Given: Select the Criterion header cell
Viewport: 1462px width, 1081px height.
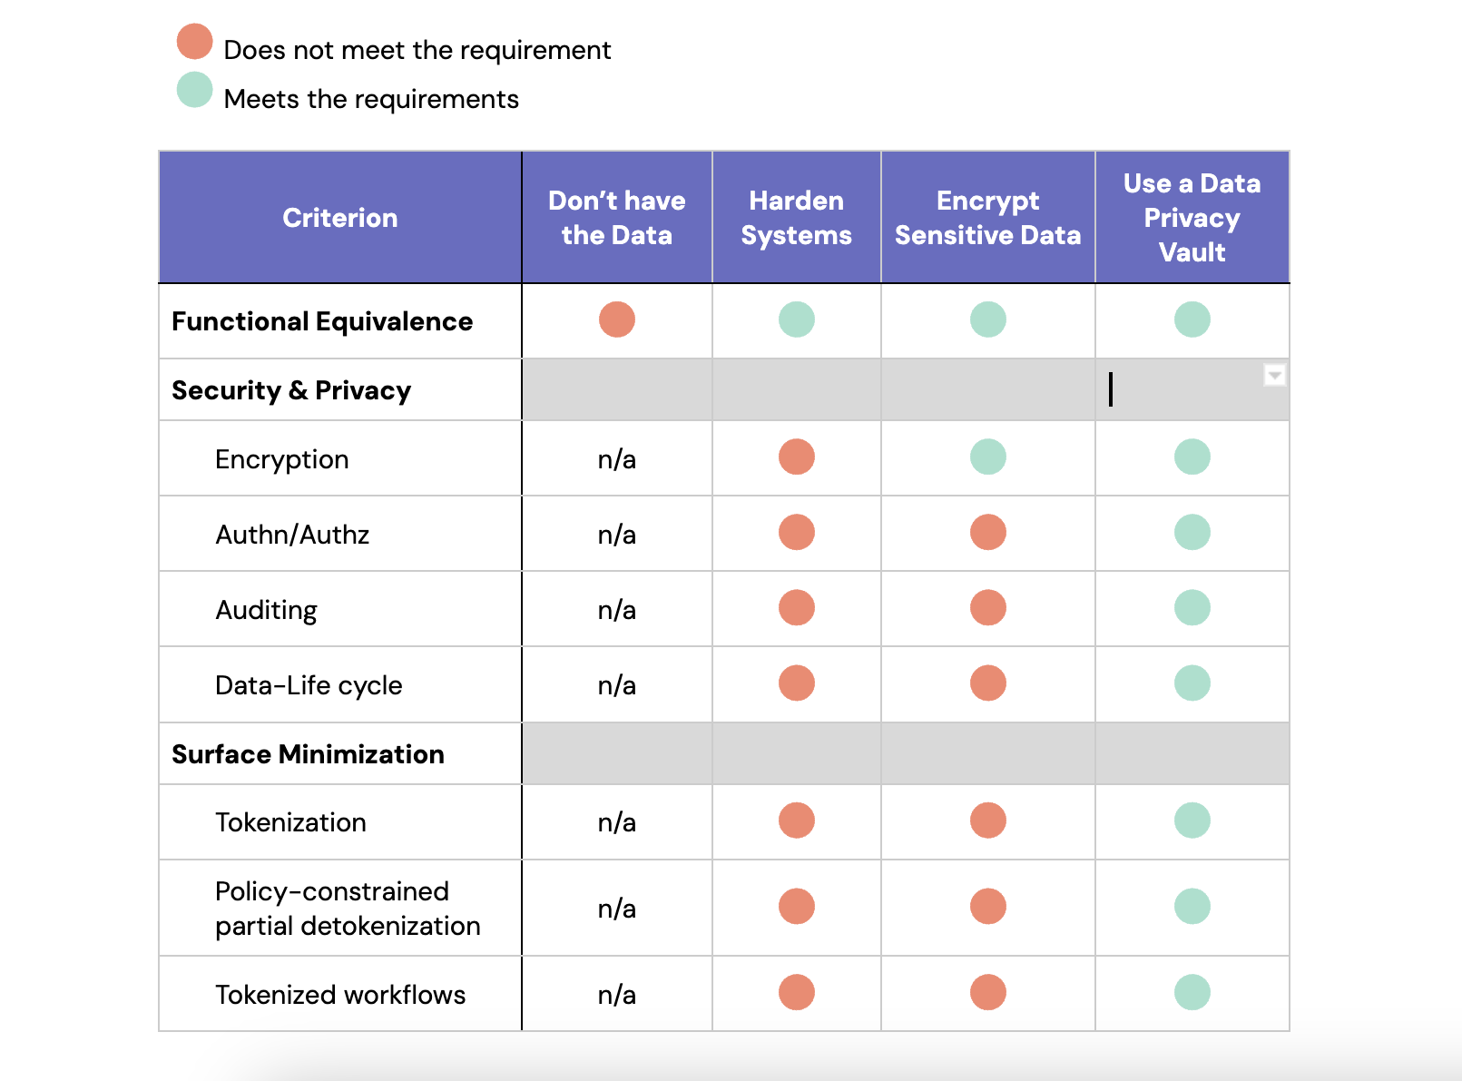Looking at the screenshot, I should click(x=340, y=218).
